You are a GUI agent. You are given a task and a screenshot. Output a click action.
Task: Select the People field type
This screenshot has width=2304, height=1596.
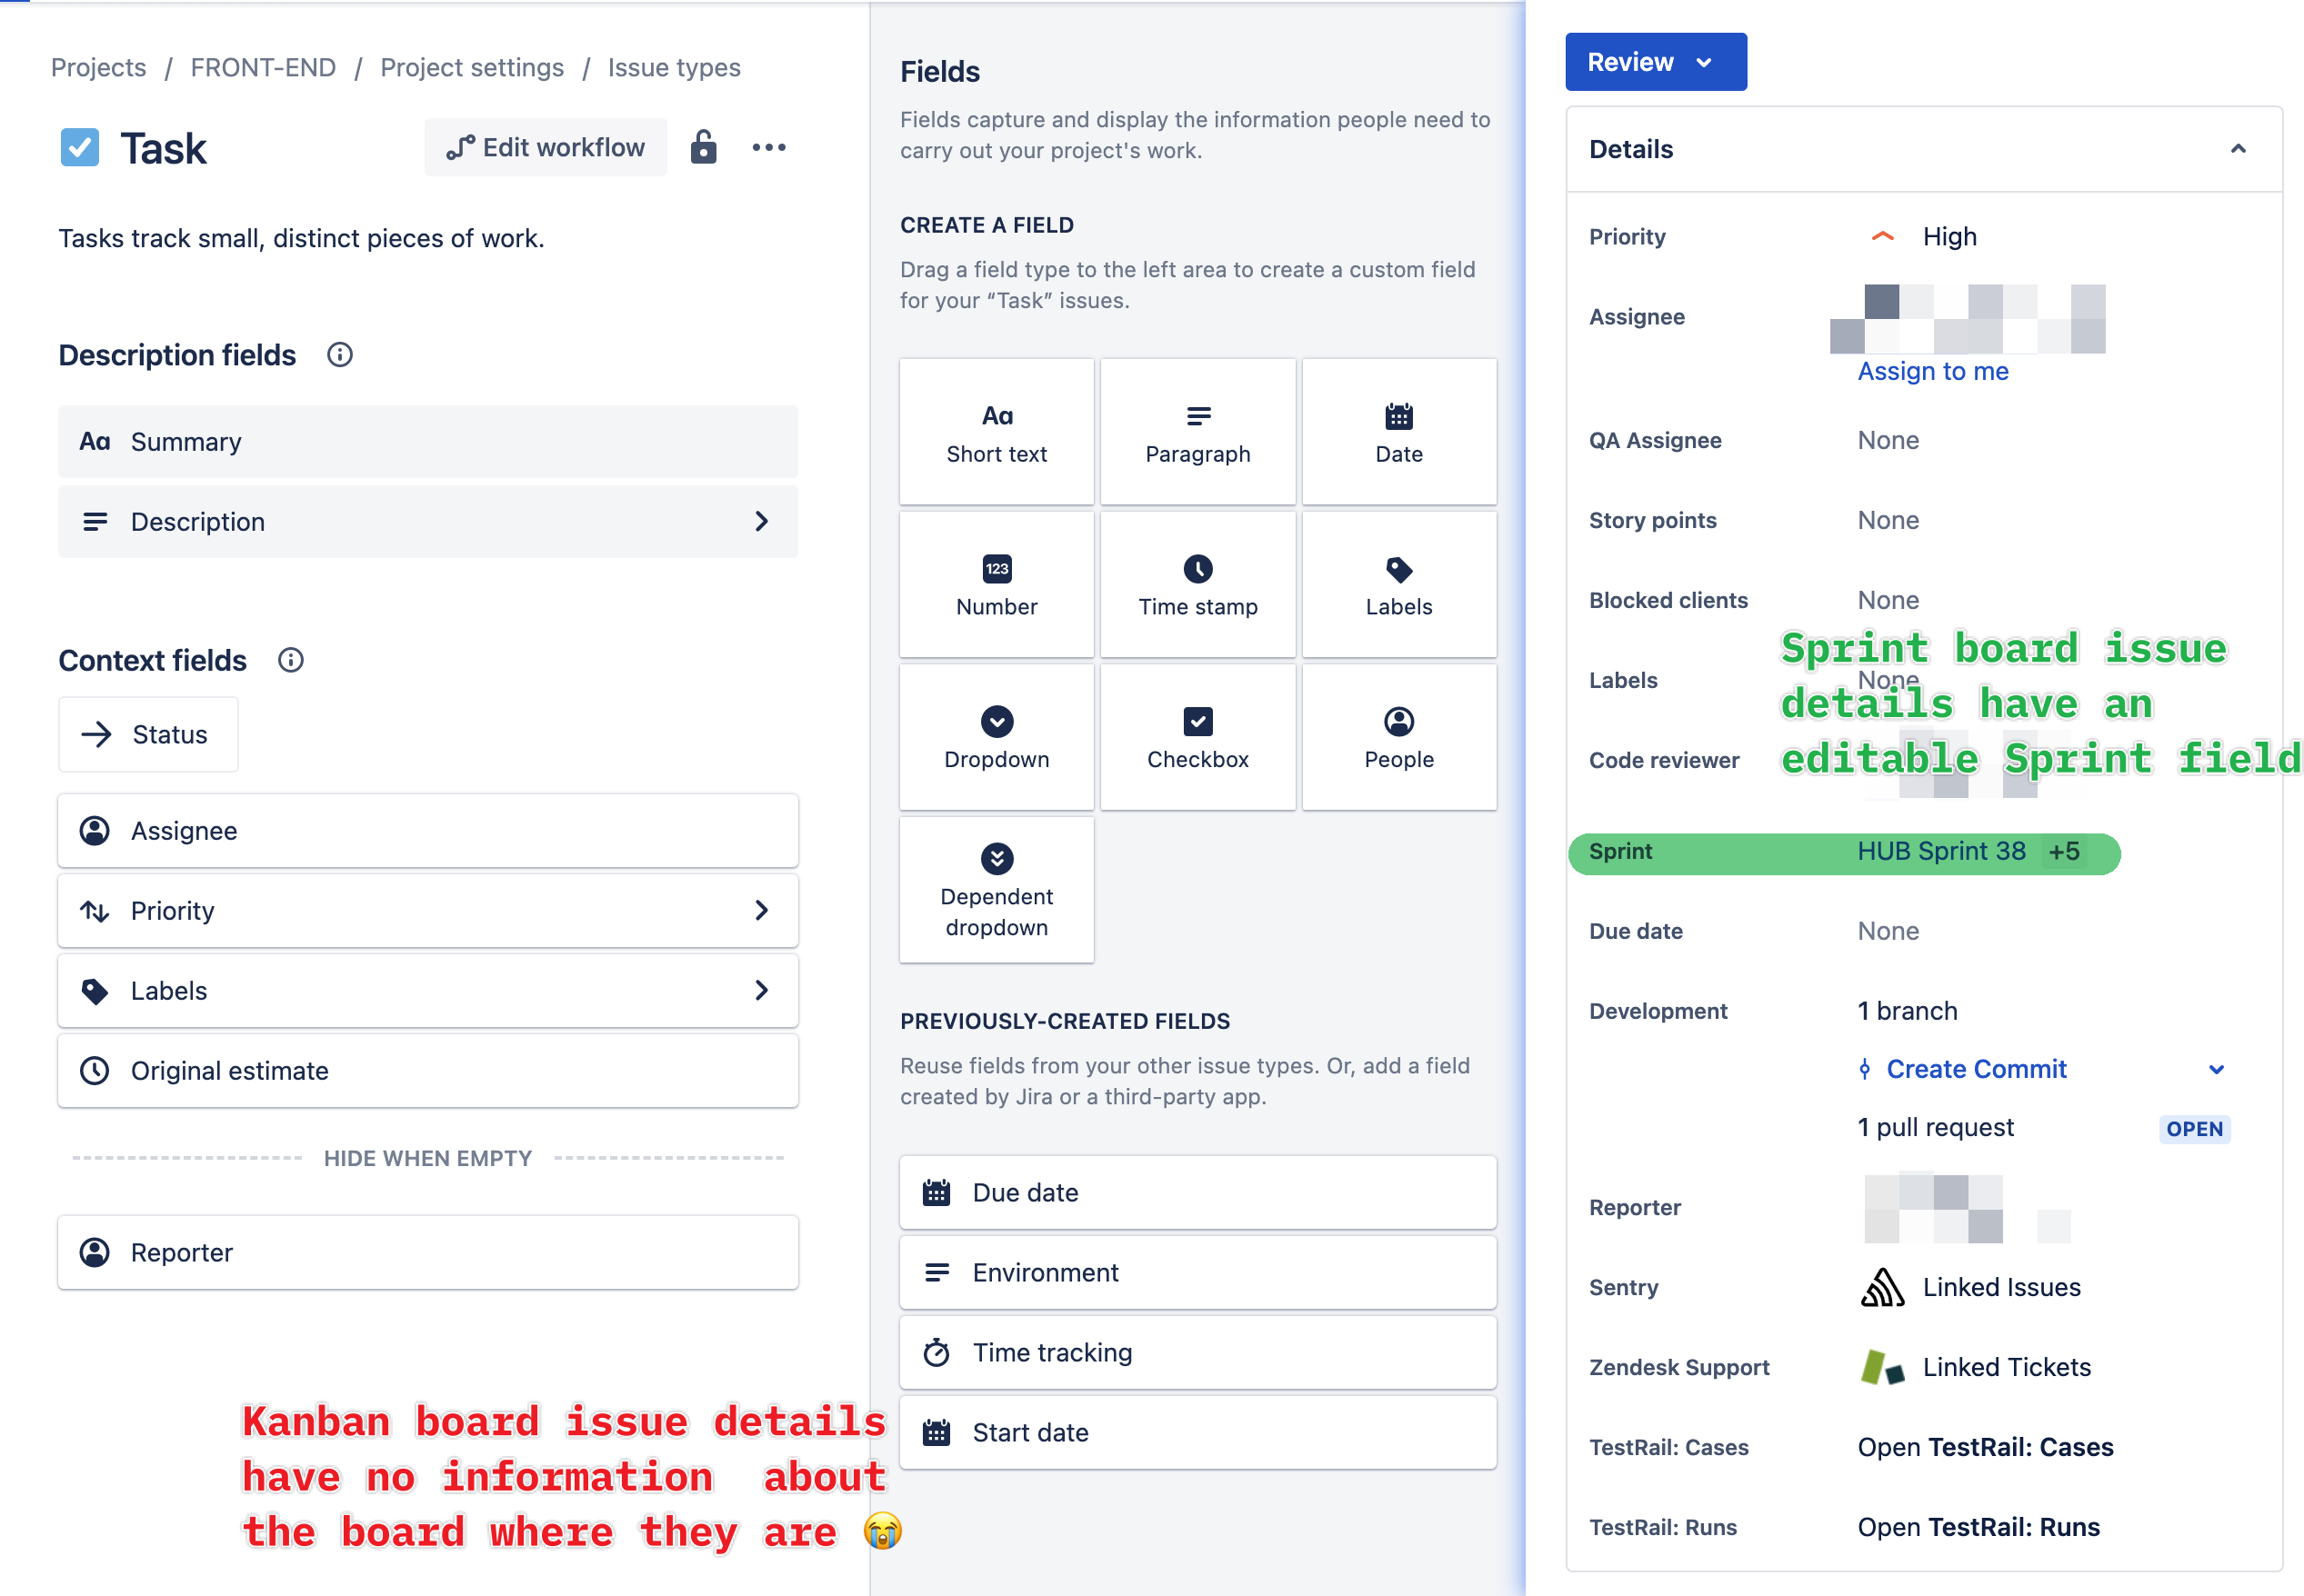pos(1398,738)
